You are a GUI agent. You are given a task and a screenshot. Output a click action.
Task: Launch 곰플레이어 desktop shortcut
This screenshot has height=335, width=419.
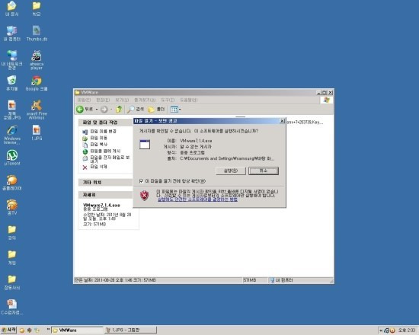click(12, 183)
